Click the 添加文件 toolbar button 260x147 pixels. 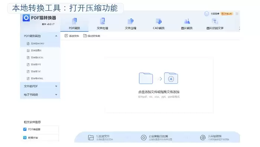pos(72,36)
